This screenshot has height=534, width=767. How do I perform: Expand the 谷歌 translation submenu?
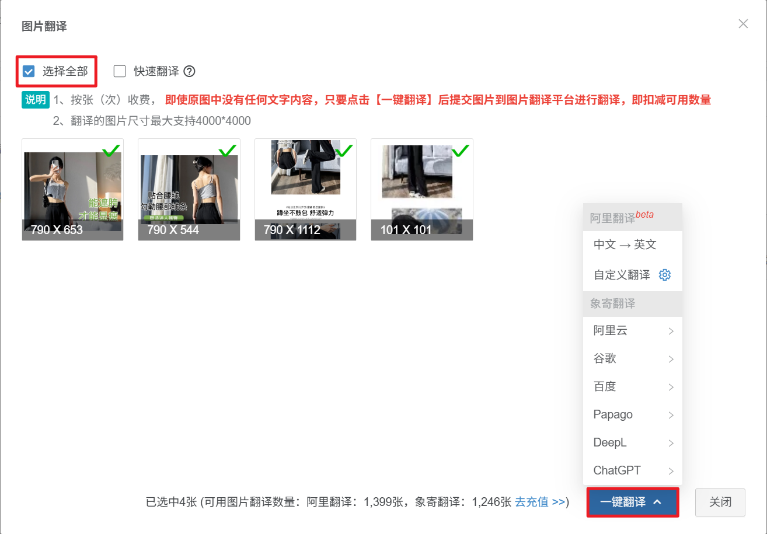632,359
